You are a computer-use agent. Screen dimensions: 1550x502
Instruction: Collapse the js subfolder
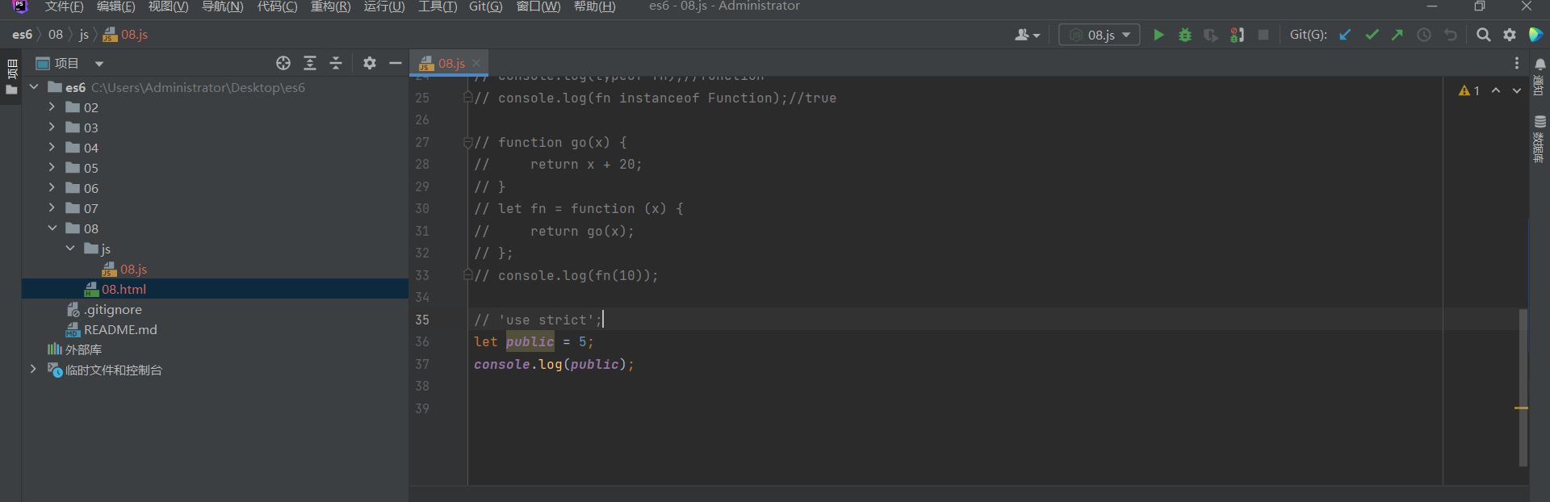tap(70, 249)
